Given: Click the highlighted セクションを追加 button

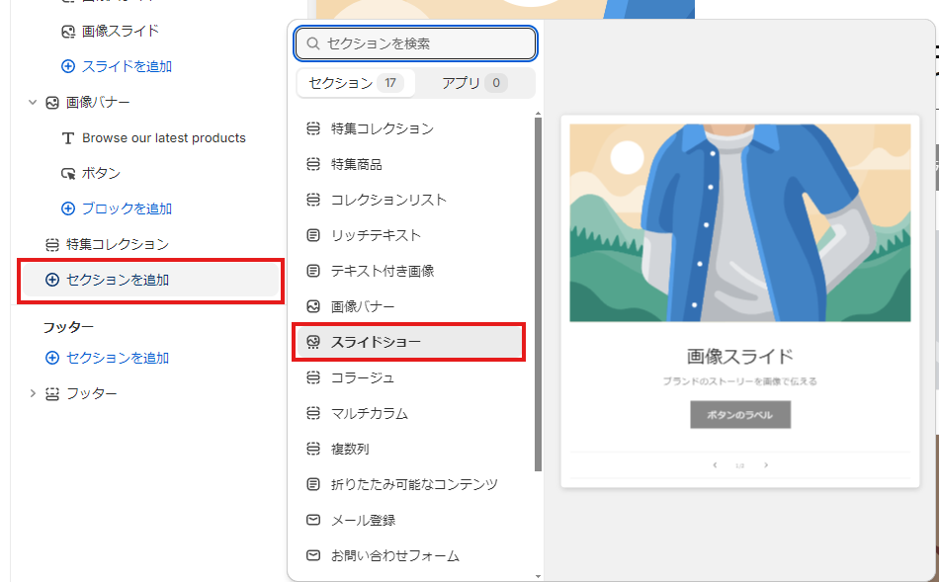Looking at the screenshot, I should click(x=109, y=280).
